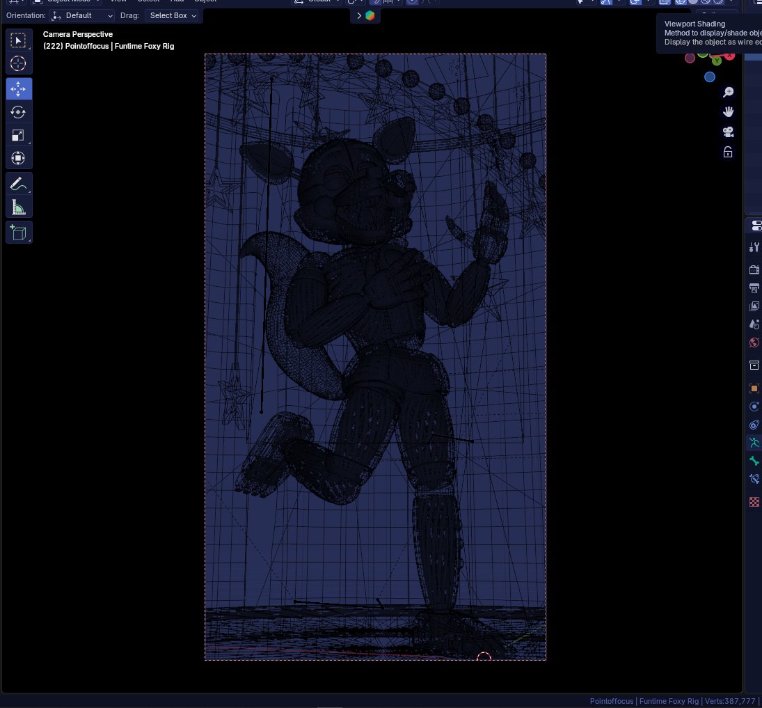Click the multicolored cube addon icon
Image resolution: width=762 pixels, height=708 pixels.
tap(370, 15)
